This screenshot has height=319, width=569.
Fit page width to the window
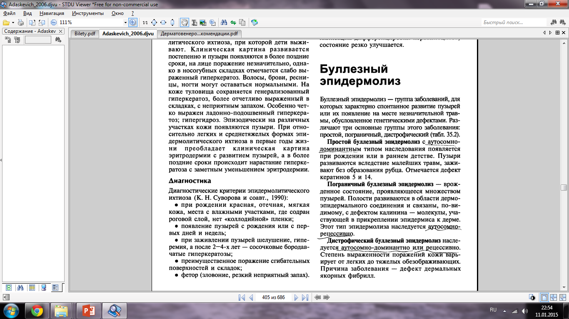tap(163, 22)
